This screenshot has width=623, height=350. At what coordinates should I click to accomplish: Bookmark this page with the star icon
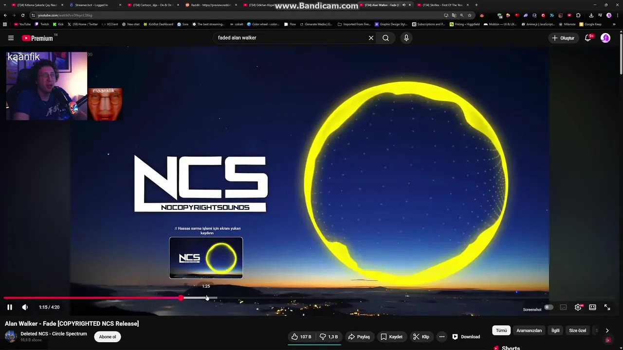(x=470, y=15)
